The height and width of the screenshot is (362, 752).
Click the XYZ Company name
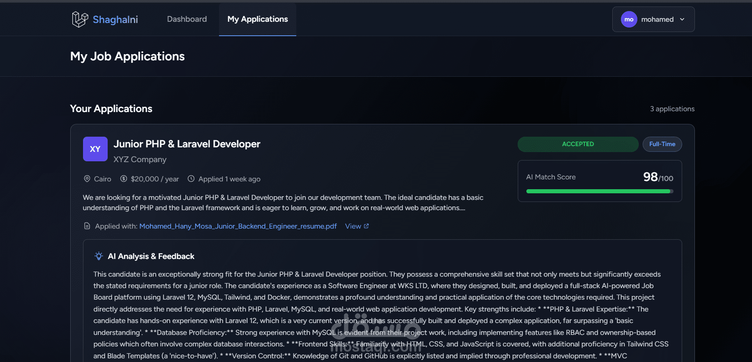click(140, 159)
